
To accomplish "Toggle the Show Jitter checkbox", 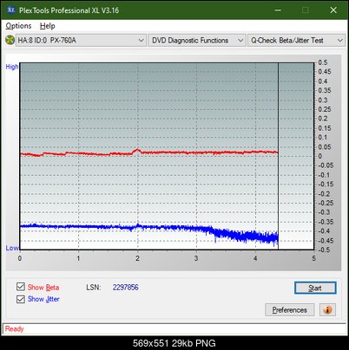I will point(21,299).
